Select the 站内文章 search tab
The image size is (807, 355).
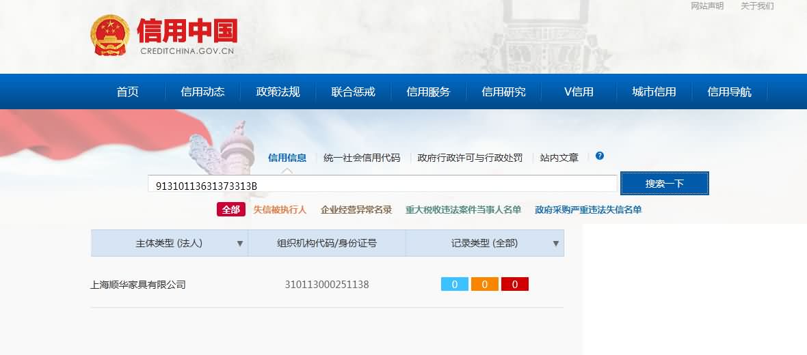coord(559,158)
